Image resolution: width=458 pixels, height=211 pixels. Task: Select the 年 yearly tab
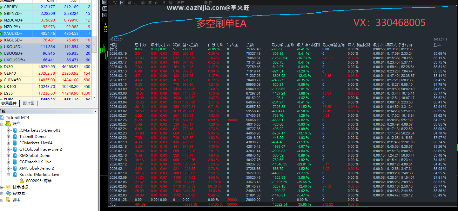point(150,3)
